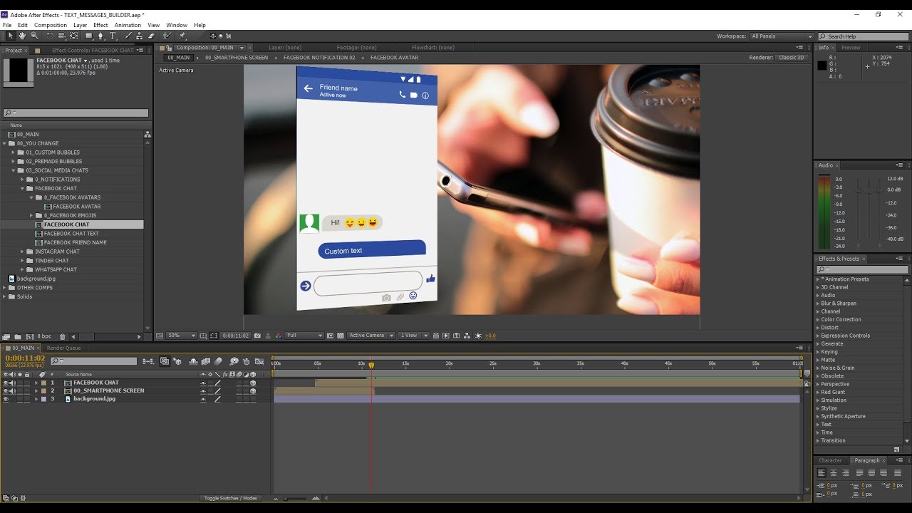Toggle the transparency grid in viewer
The width and height of the screenshot is (912, 513).
point(340,336)
